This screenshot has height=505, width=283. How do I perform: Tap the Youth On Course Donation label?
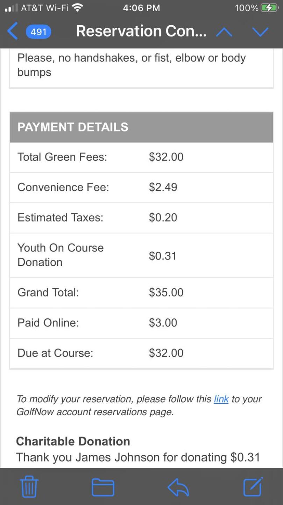pyautogui.click(x=61, y=255)
